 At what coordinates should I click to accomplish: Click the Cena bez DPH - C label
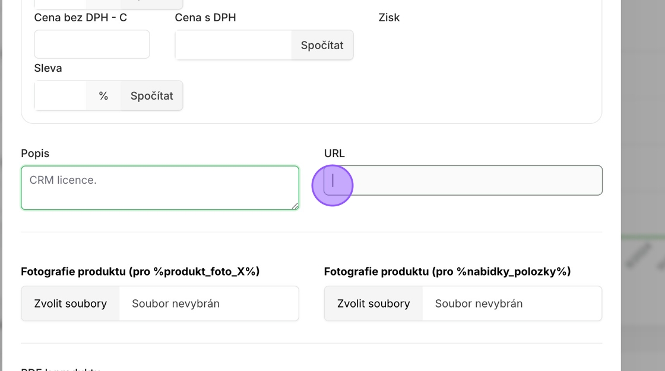click(x=81, y=18)
